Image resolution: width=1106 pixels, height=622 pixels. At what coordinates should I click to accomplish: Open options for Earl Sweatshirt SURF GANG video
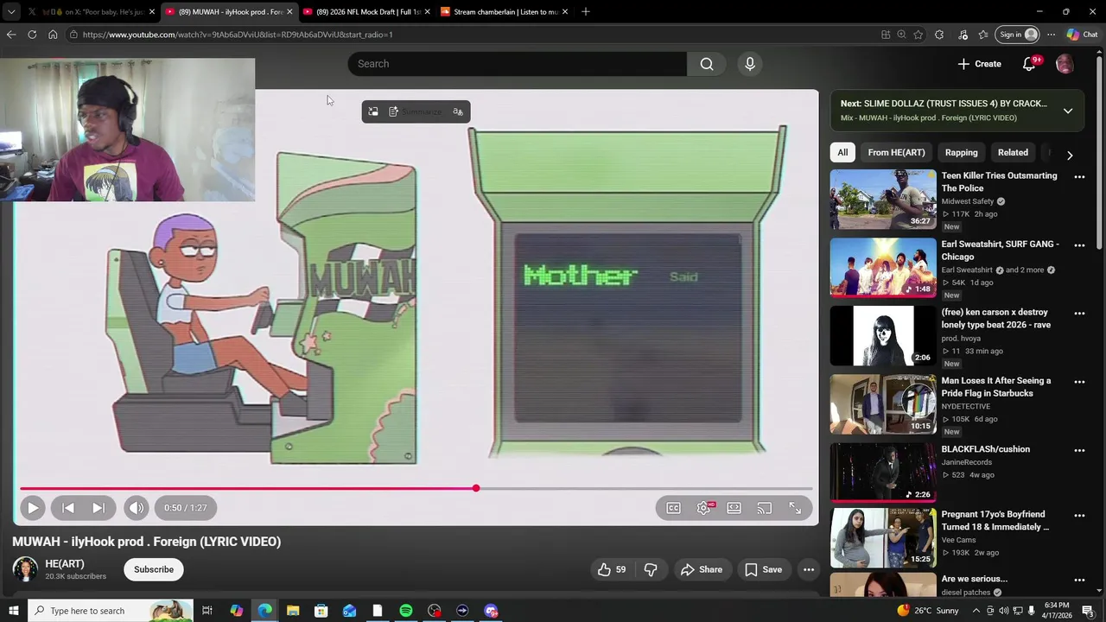click(x=1079, y=245)
